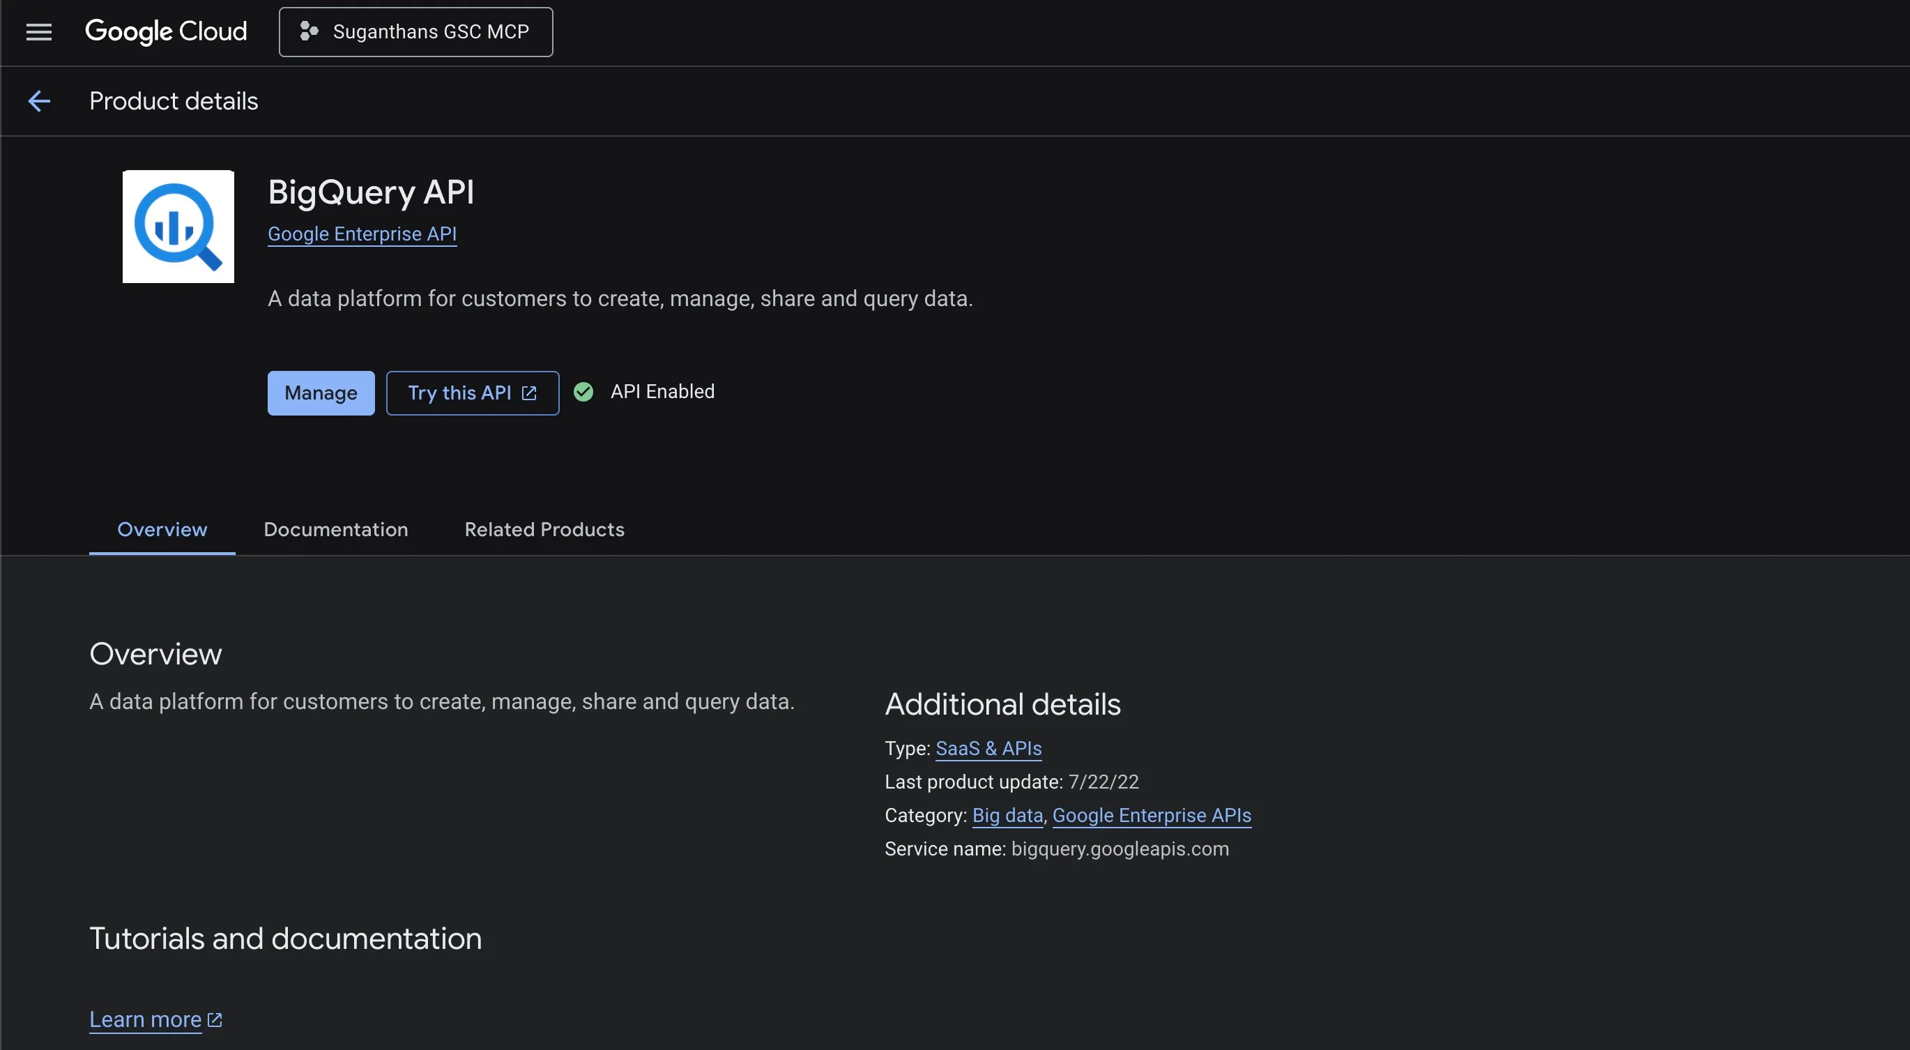Screen dimensions: 1910x1050
Task: Open the Google Enterprise API link
Action: point(362,234)
